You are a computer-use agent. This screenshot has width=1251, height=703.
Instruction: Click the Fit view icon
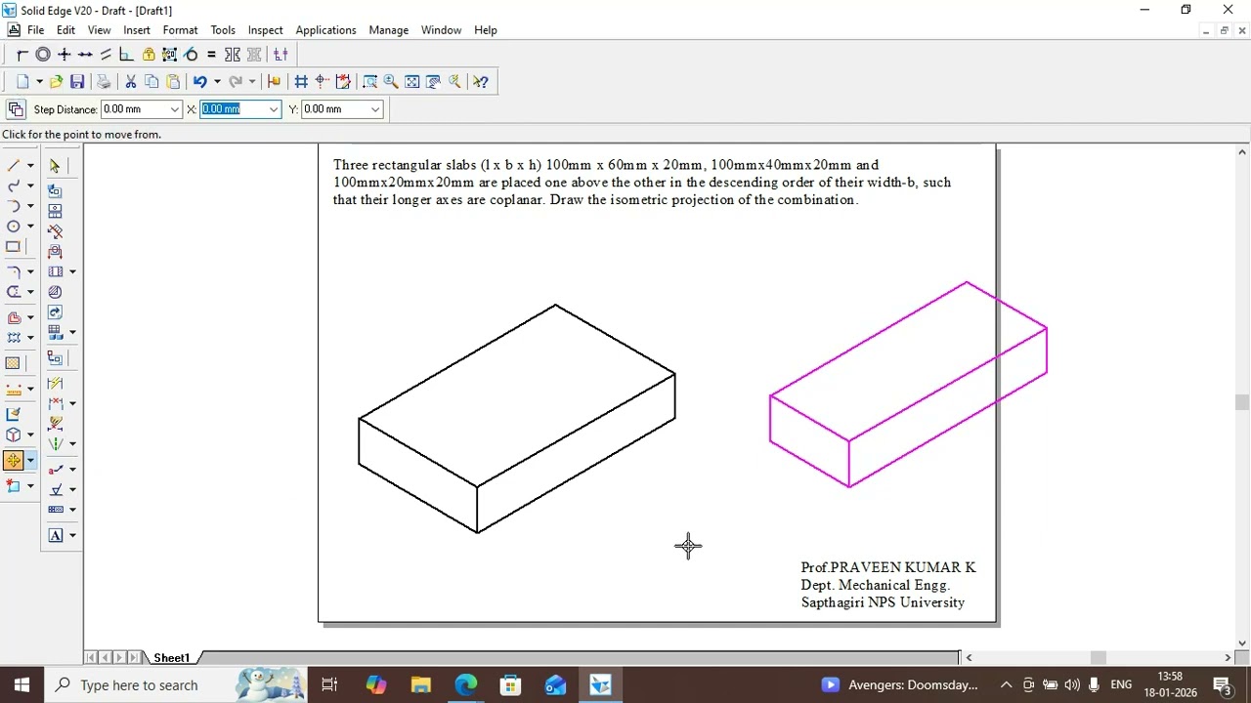tap(412, 82)
